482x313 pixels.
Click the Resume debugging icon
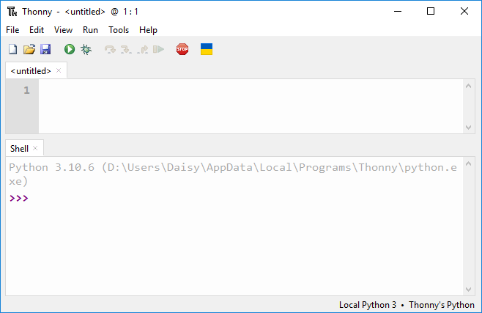[159, 49]
